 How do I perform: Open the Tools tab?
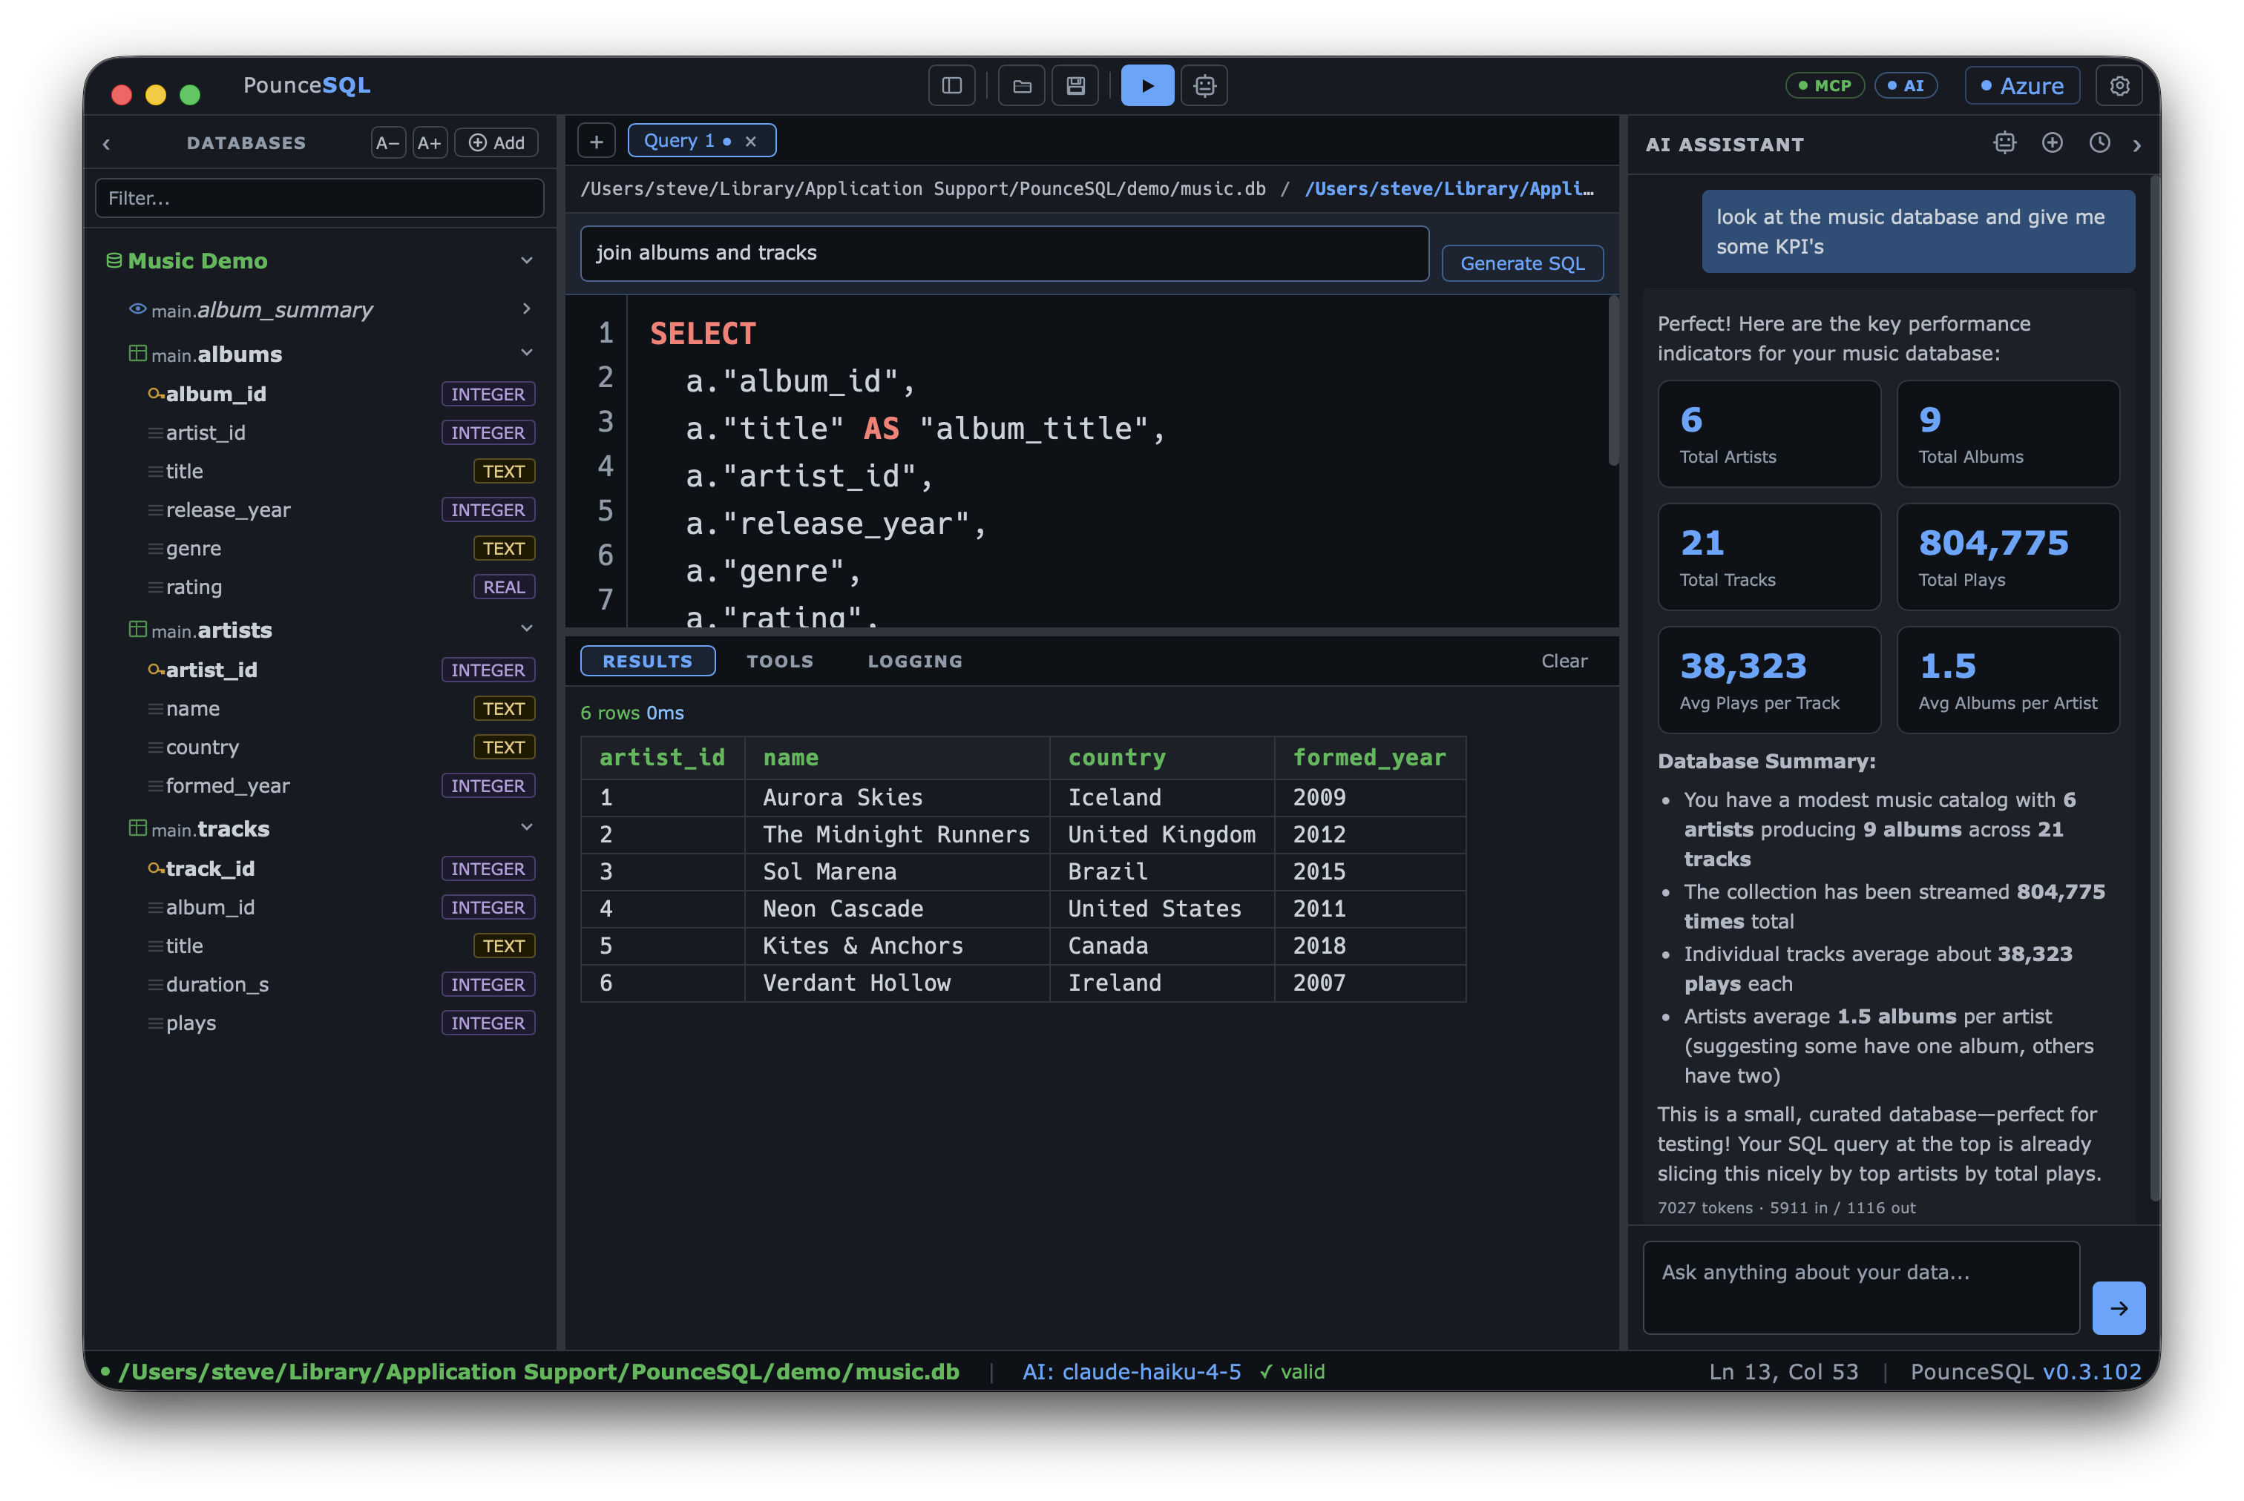(x=780, y=661)
